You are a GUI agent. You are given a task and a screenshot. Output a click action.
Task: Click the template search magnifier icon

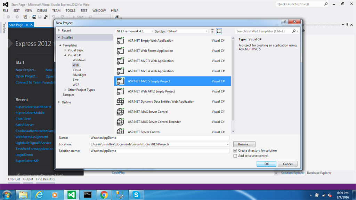[294, 31]
